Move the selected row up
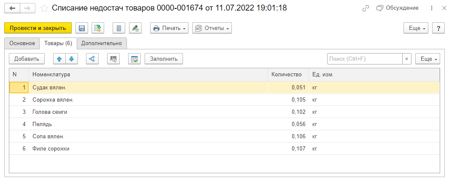This screenshot has height=180, width=449. (x=59, y=59)
